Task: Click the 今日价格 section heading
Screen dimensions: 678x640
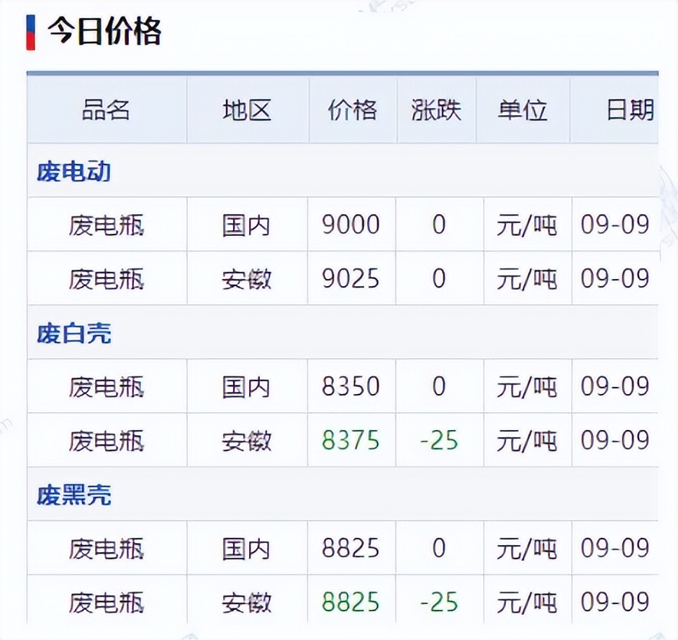Action: pyautogui.click(x=104, y=31)
